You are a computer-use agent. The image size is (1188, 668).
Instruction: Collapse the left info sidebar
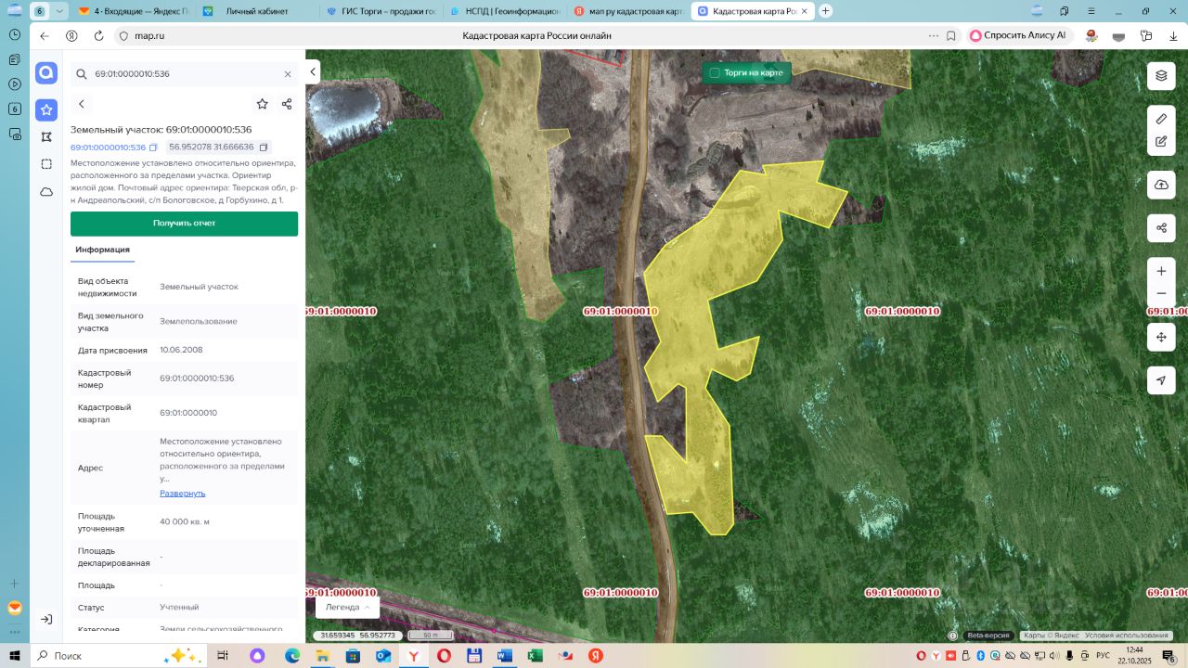coord(314,72)
